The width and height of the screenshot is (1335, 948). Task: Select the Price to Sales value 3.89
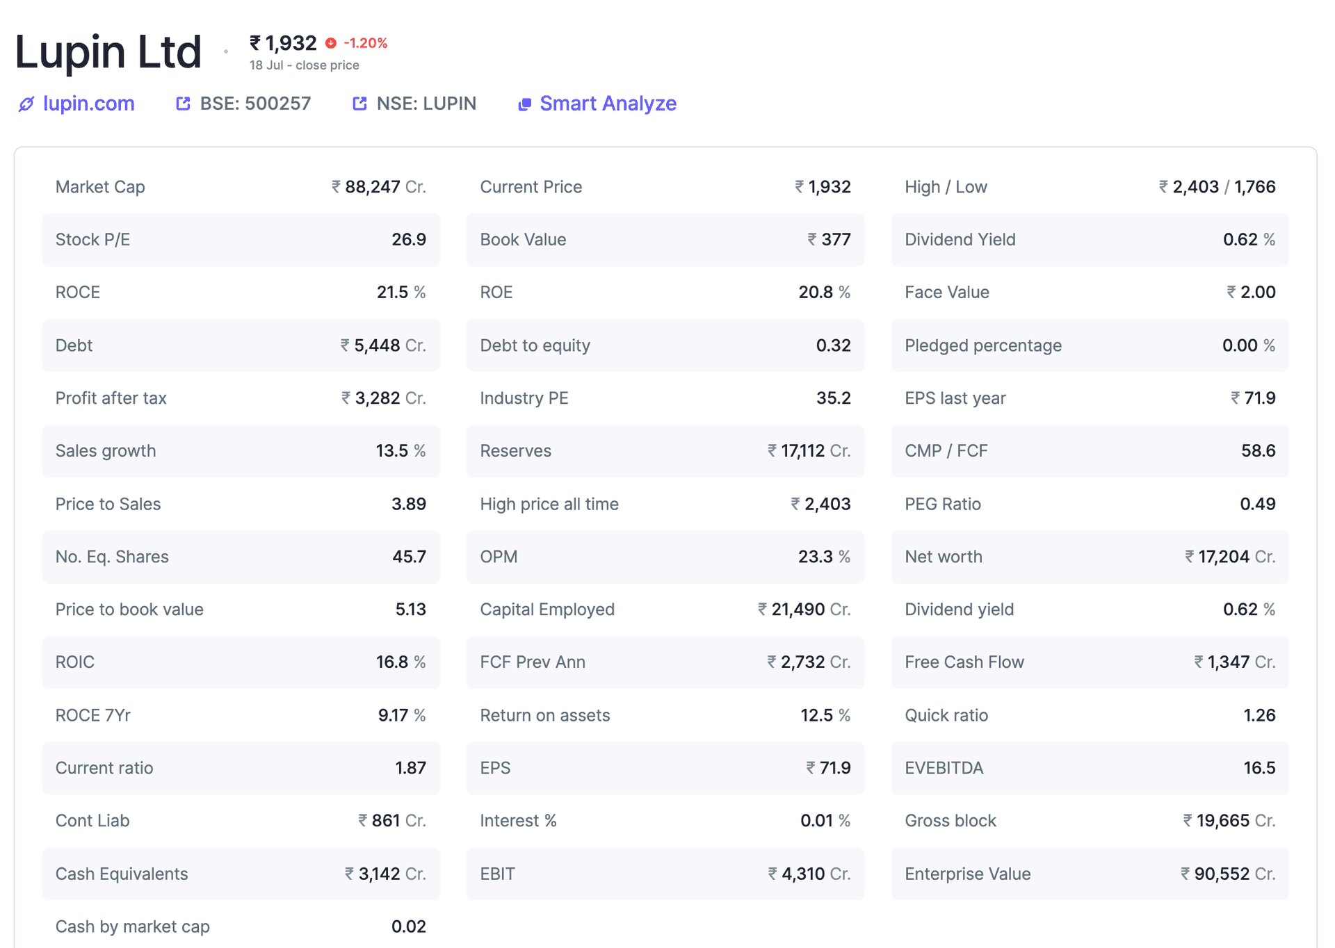[409, 504]
